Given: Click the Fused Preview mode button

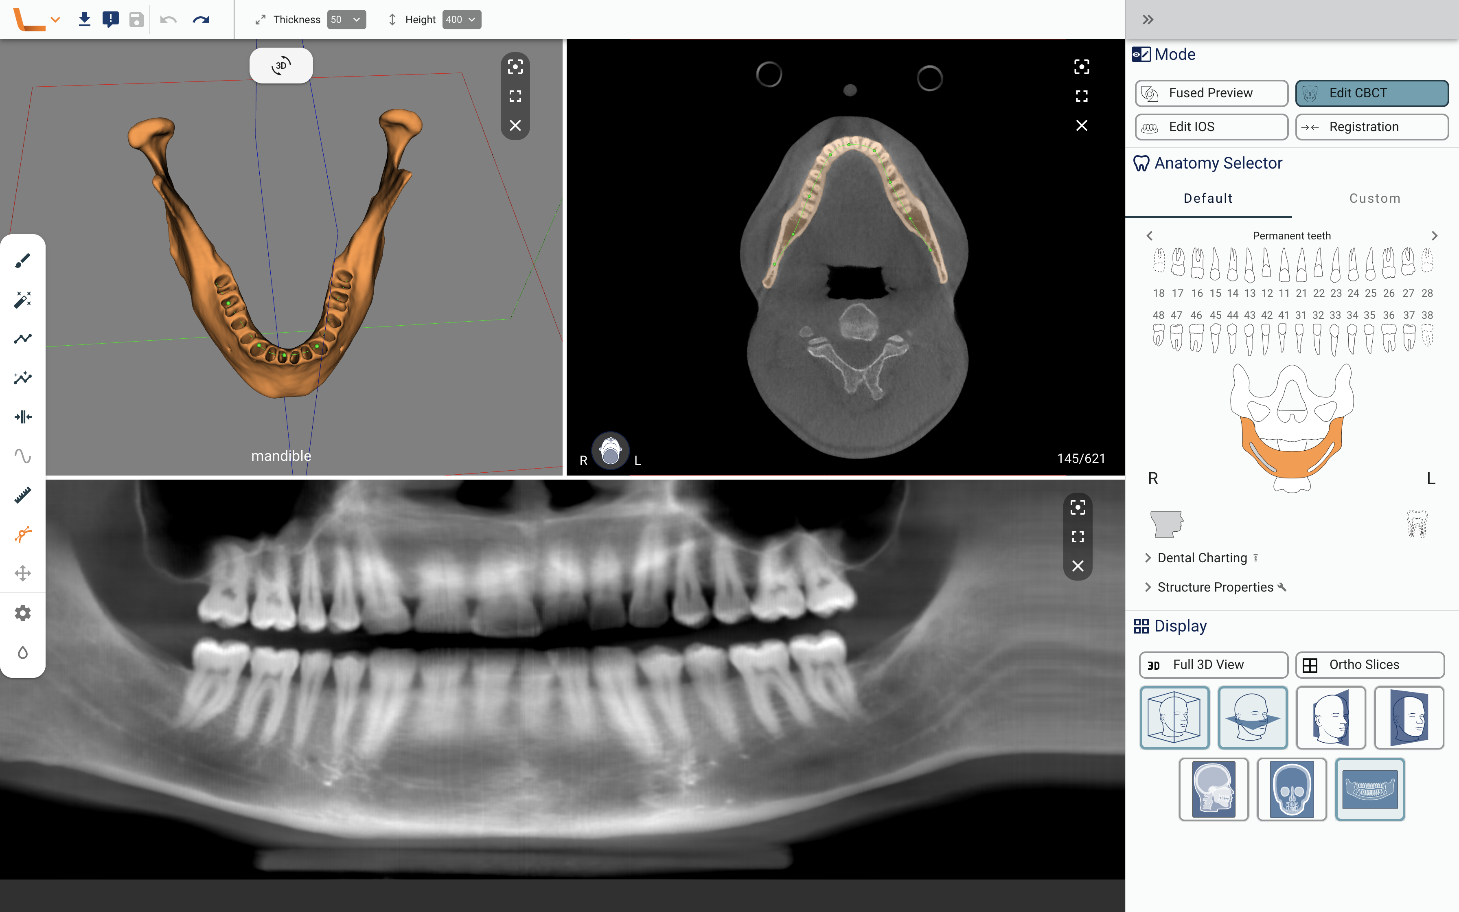Looking at the screenshot, I should click(x=1211, y=93).
